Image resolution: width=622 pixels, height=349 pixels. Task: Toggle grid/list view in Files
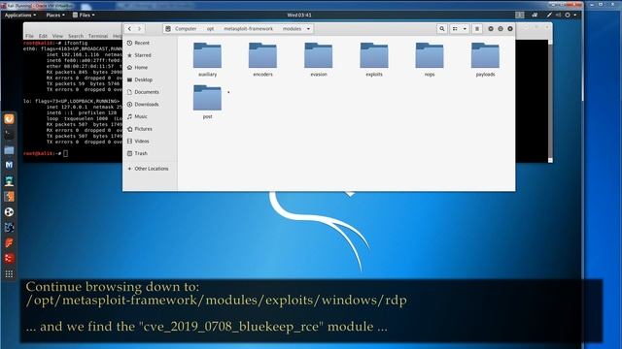pyautogui.click(x=455, y=28)
